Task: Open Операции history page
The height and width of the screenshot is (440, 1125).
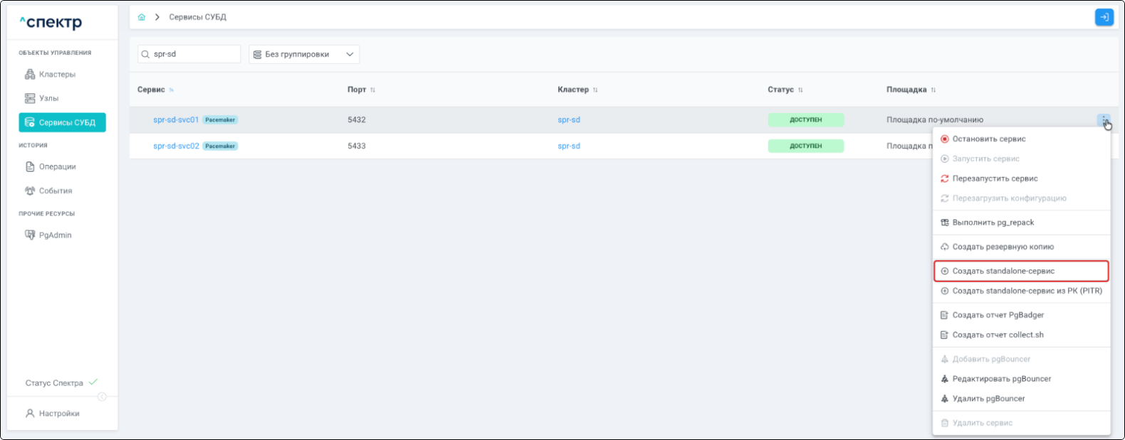Action: pyautogui.click(x=57, y=167)
